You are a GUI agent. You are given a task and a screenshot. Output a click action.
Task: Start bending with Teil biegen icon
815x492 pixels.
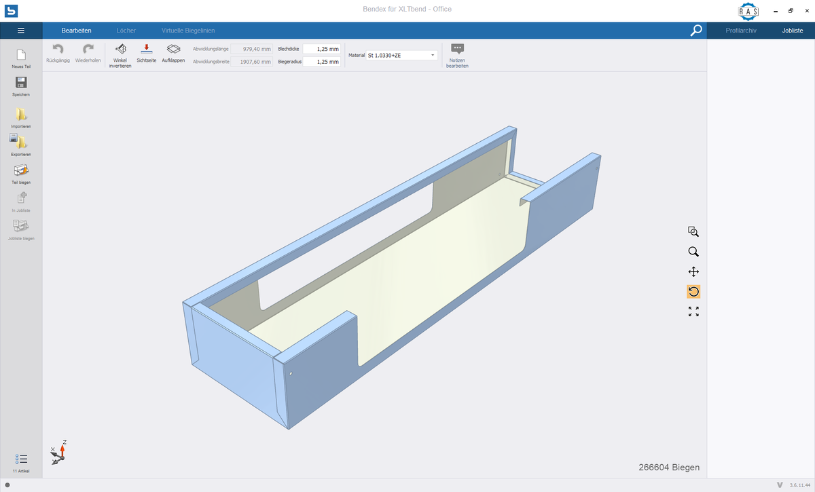21,170
